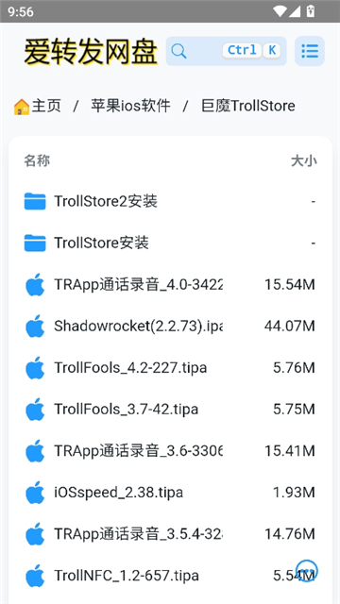Click the 44.07M size value
This screenshot has width=340, height=604.
290,327
